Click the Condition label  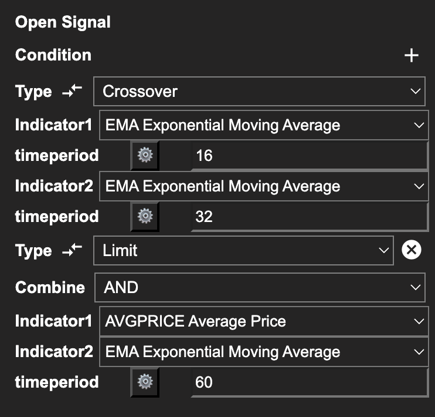coord(53,55)
